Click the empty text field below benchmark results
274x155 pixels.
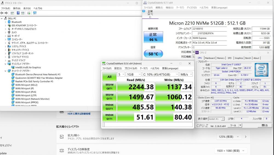(147, 125)
